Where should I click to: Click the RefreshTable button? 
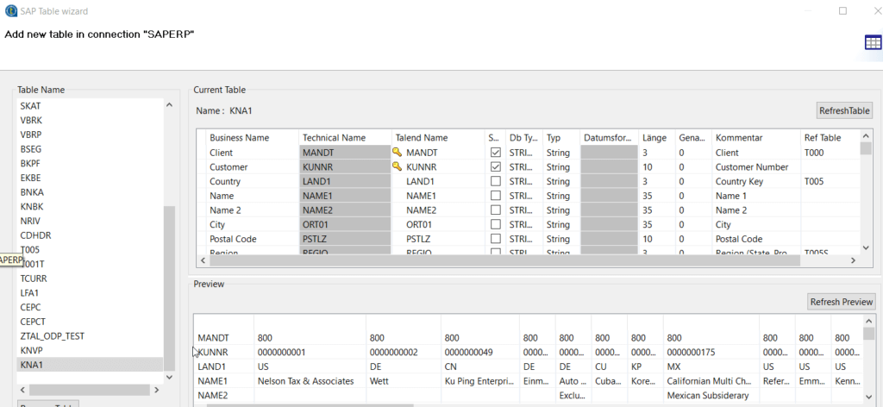pos(845,110)
